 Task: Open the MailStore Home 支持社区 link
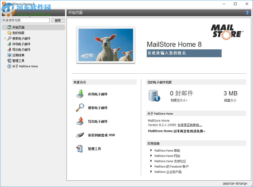coord(170,161)
